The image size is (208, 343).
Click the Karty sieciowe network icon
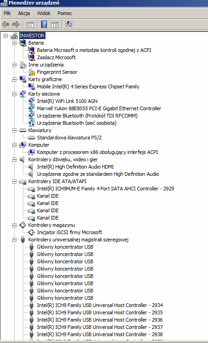point(23,94)
